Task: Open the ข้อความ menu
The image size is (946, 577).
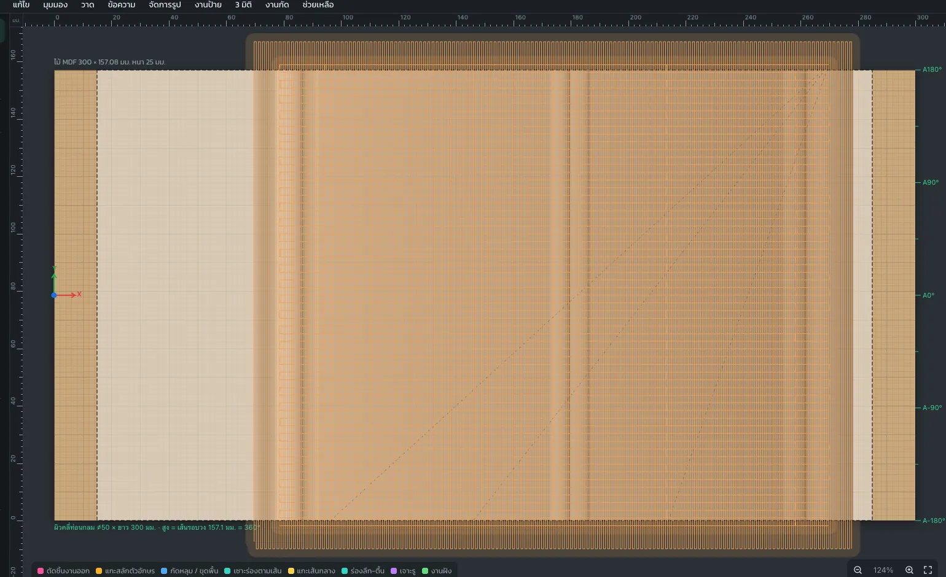Action: [122, 5]
